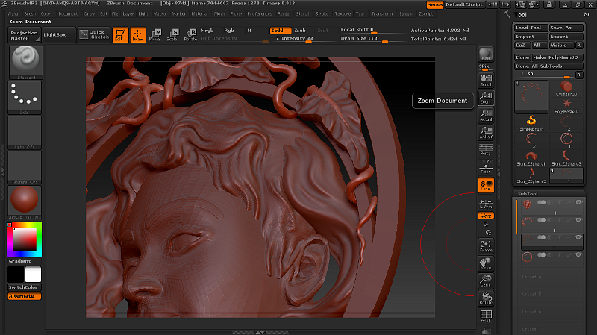Select the Scroll document tool
The image size is (597, 335).
[486, 80]
